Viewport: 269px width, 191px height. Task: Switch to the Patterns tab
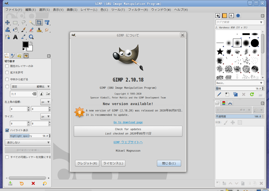click(x=225, y=16)
